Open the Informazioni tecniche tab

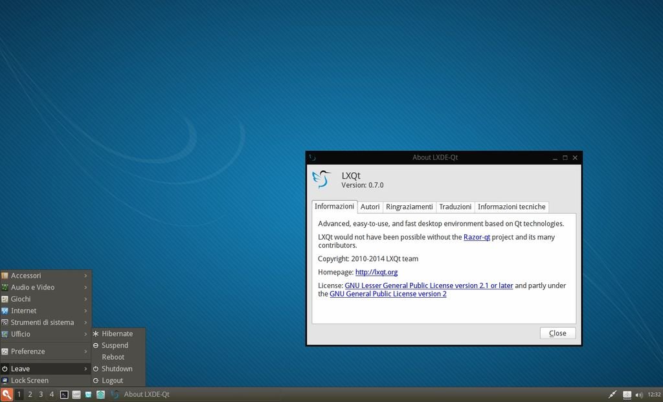coord(511,207)
